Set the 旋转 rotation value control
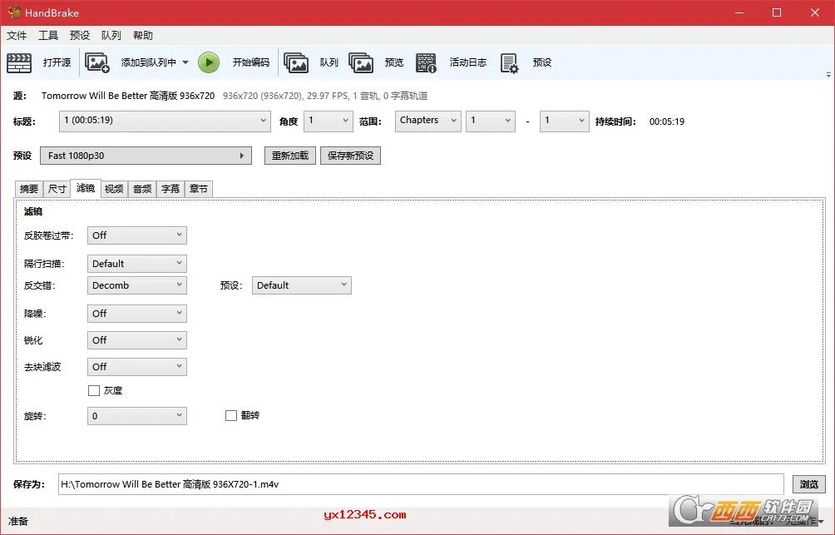 136,415
